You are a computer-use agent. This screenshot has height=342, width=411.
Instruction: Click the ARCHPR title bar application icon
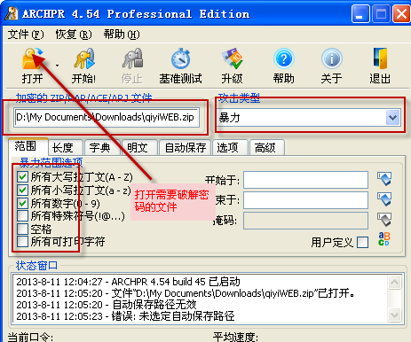pos(12,13)
